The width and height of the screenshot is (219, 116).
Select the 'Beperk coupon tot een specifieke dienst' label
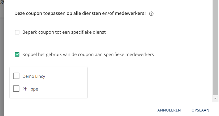[64, 32]
